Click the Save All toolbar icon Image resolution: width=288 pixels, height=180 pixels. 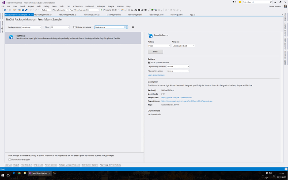[x=26, y=10]
